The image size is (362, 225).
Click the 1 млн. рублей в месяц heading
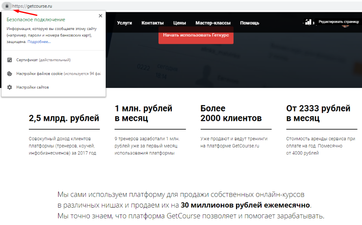[143, 113]
